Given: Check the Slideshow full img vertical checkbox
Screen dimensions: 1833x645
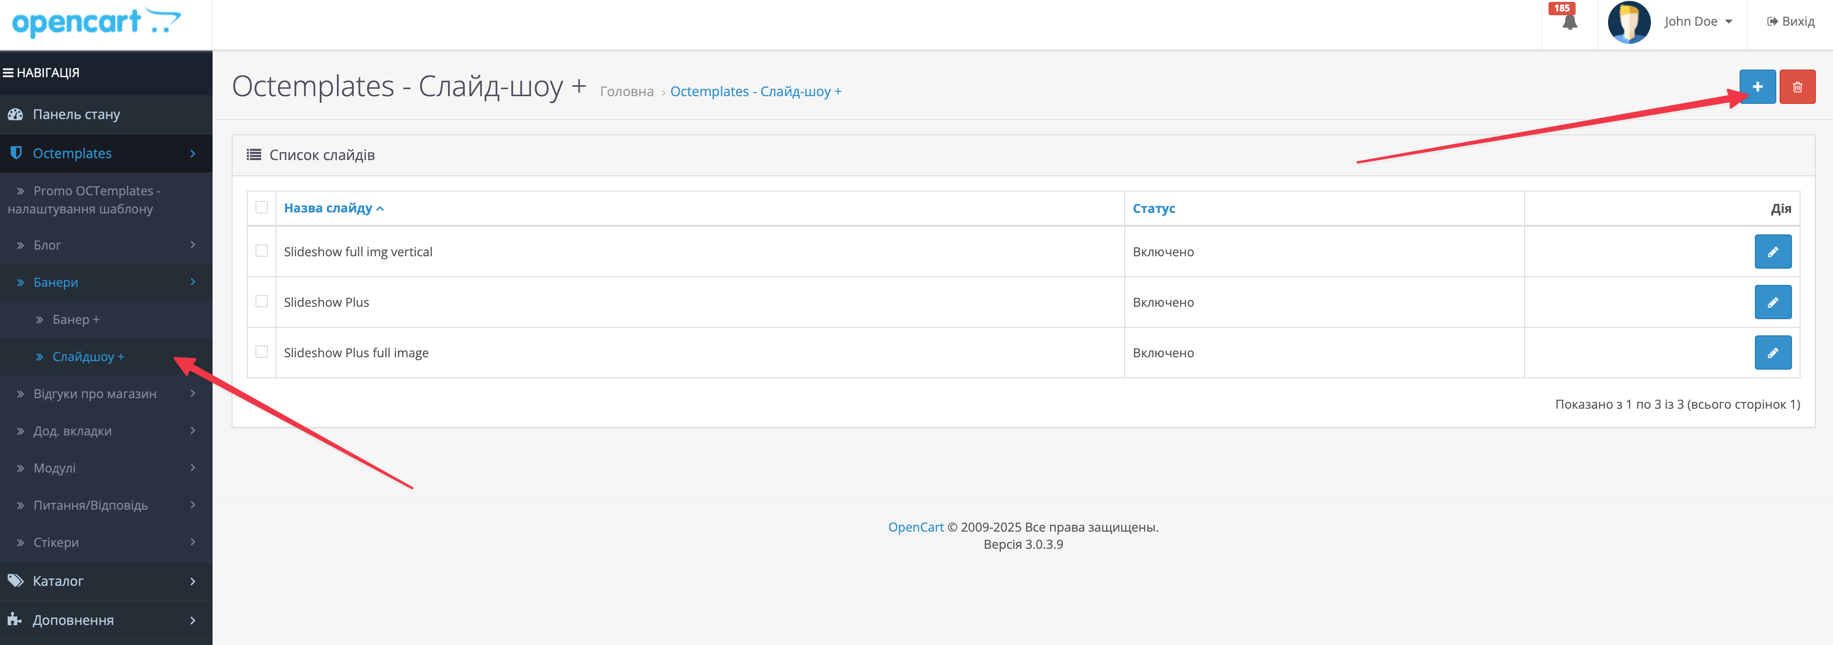Looking at the screenshot, I should [x=262, y=251].
